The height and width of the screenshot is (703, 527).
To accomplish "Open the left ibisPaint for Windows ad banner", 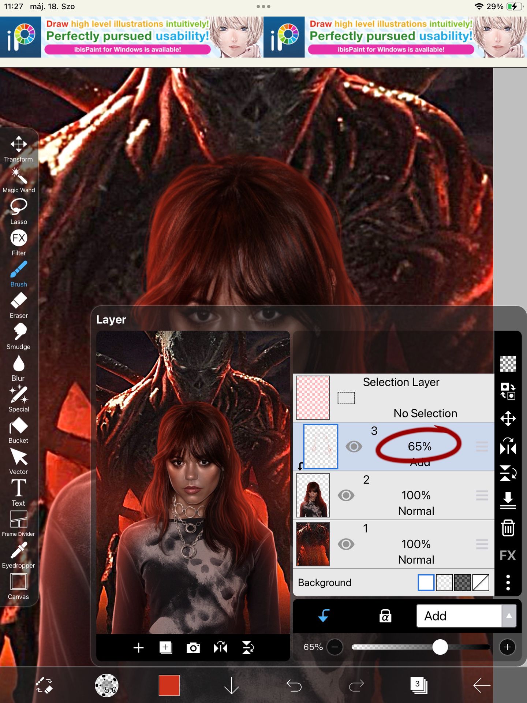I will click(131, 37).
